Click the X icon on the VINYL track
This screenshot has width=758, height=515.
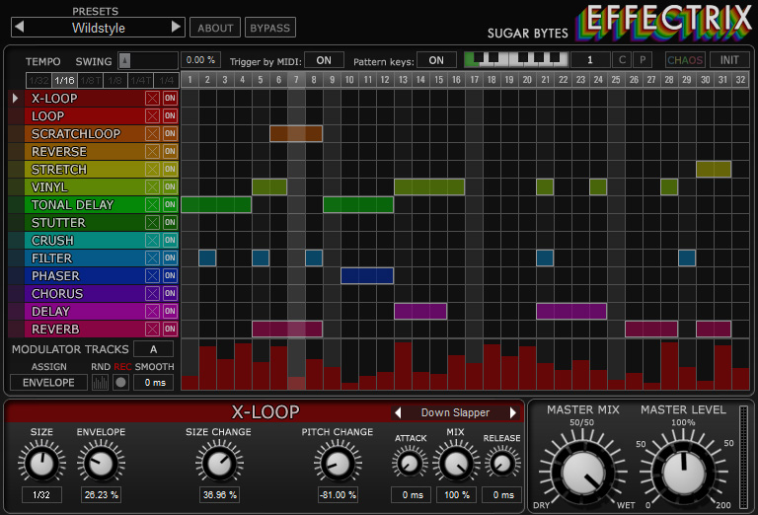click(x=152, y=187)
